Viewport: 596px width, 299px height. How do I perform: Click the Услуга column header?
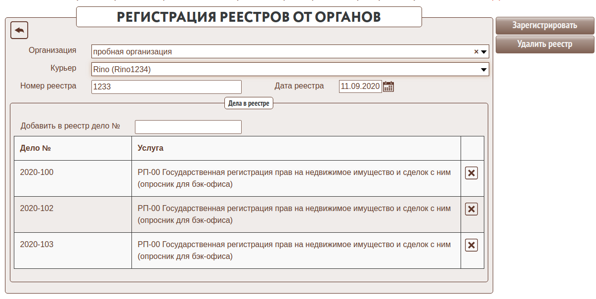pyautogui.click(x=150, y=148)
